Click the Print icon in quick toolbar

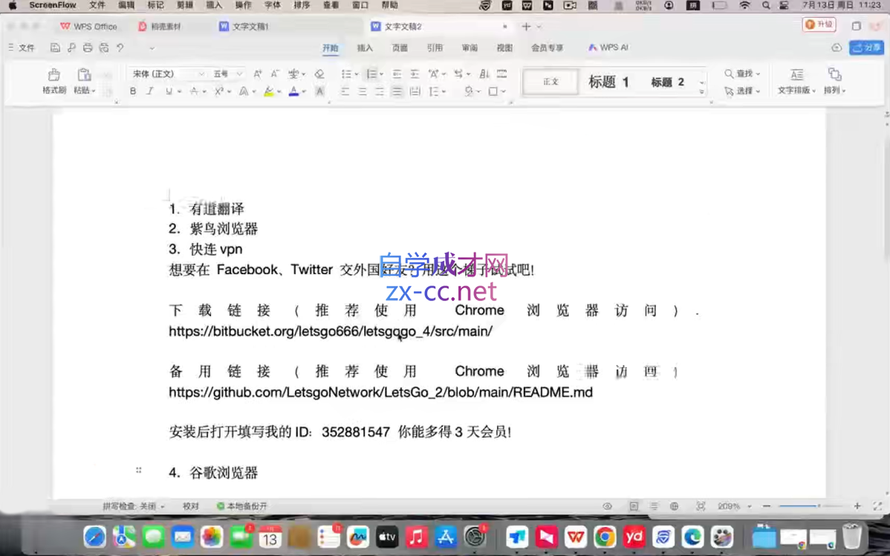tap(88, 48)
